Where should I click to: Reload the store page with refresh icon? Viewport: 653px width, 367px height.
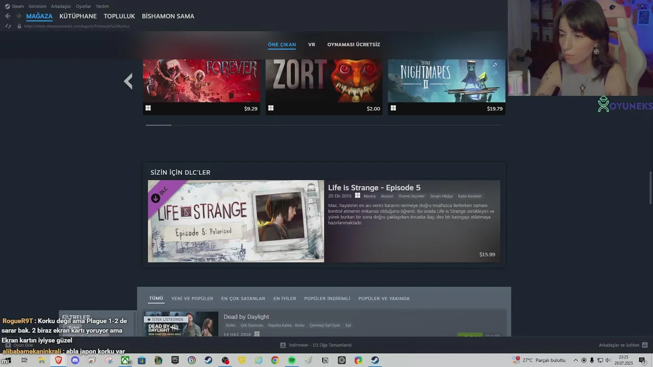[x=8, y=26]
